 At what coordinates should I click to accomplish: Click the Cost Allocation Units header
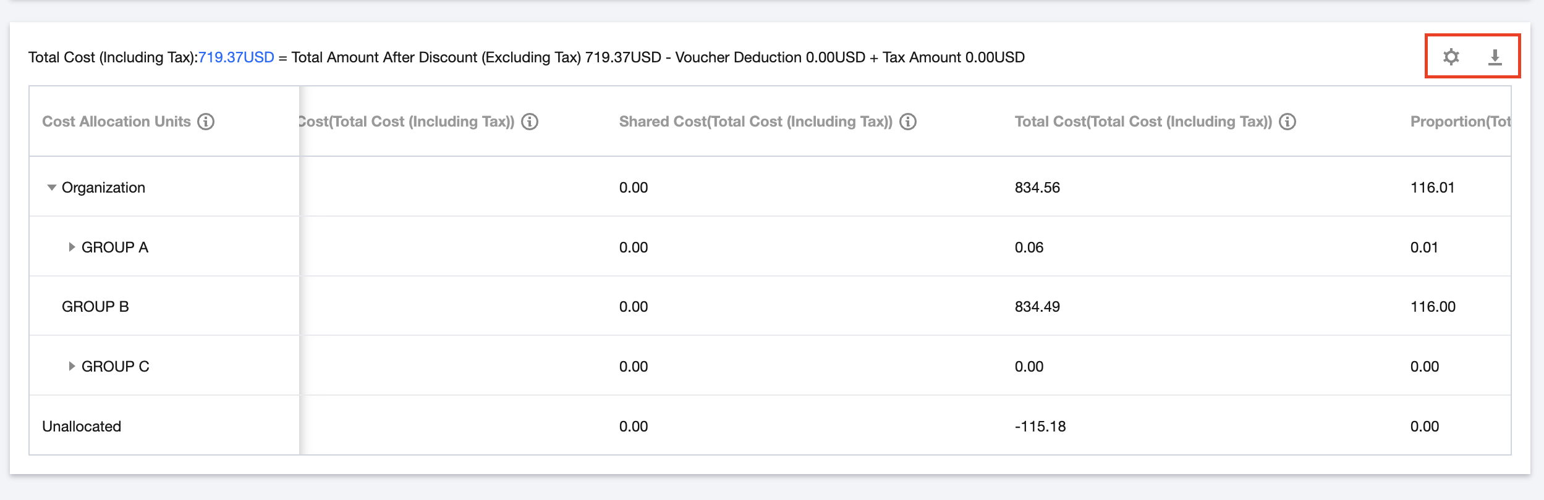coord(116,122)
